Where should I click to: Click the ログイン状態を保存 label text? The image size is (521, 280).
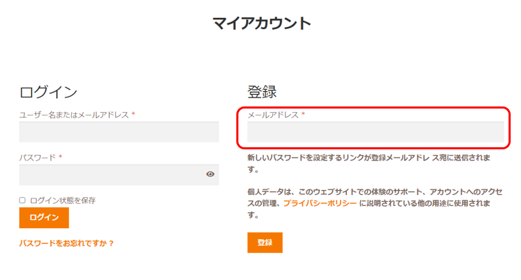pyautogui.click(x=63, y=200)
